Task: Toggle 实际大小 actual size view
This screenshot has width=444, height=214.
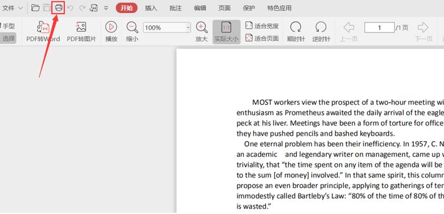Action: (x=226, y=32)
